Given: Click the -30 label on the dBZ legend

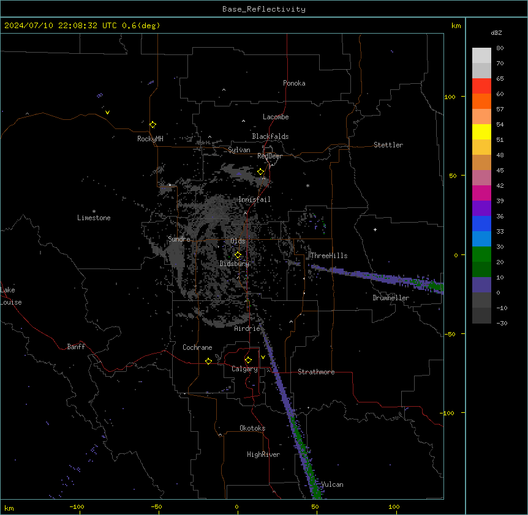Looking at the screenshot, I should click(x=502, y=323).
